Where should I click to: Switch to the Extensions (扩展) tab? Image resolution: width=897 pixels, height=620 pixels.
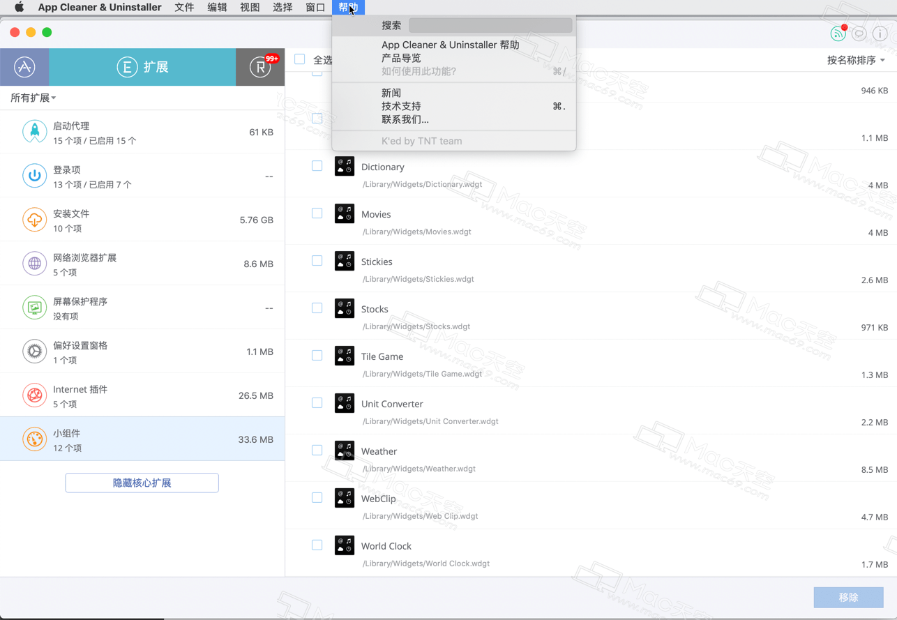[142, 67]
